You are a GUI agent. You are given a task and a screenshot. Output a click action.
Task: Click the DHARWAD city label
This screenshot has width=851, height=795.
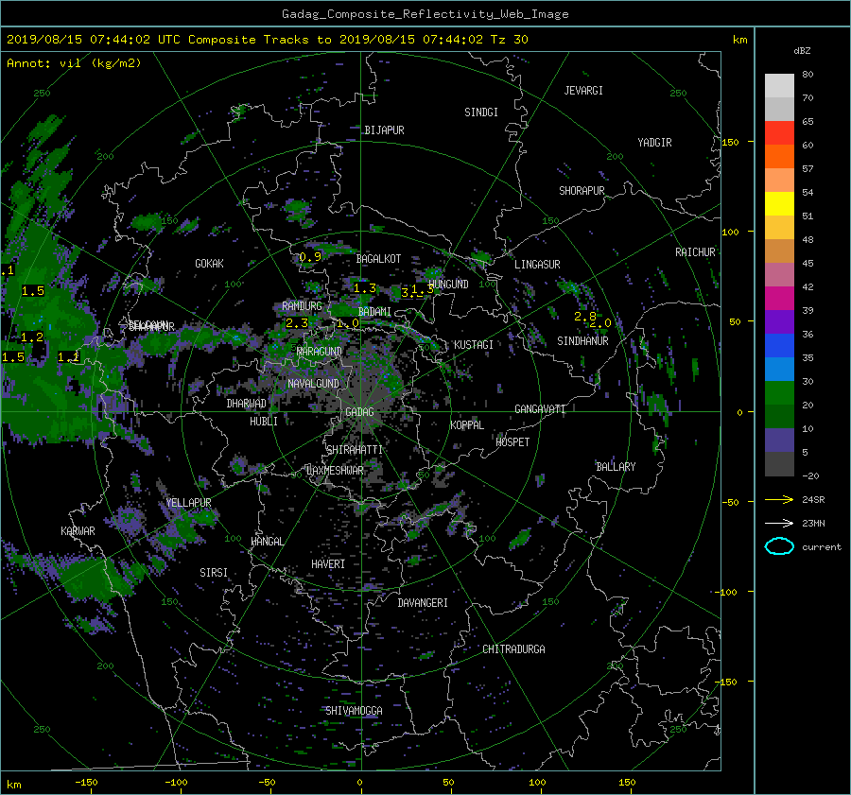coord(247,404)
